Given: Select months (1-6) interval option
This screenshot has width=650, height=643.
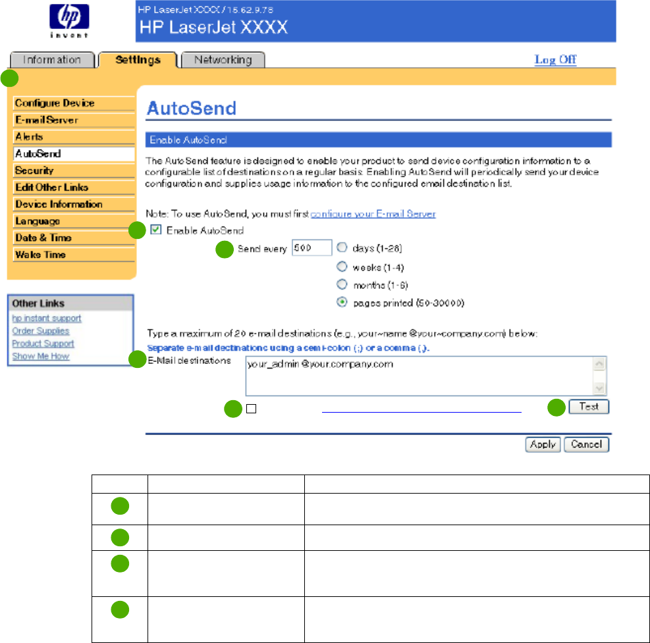Looking at the screenshot, I should pyautogui.click(x=342, y=285).
